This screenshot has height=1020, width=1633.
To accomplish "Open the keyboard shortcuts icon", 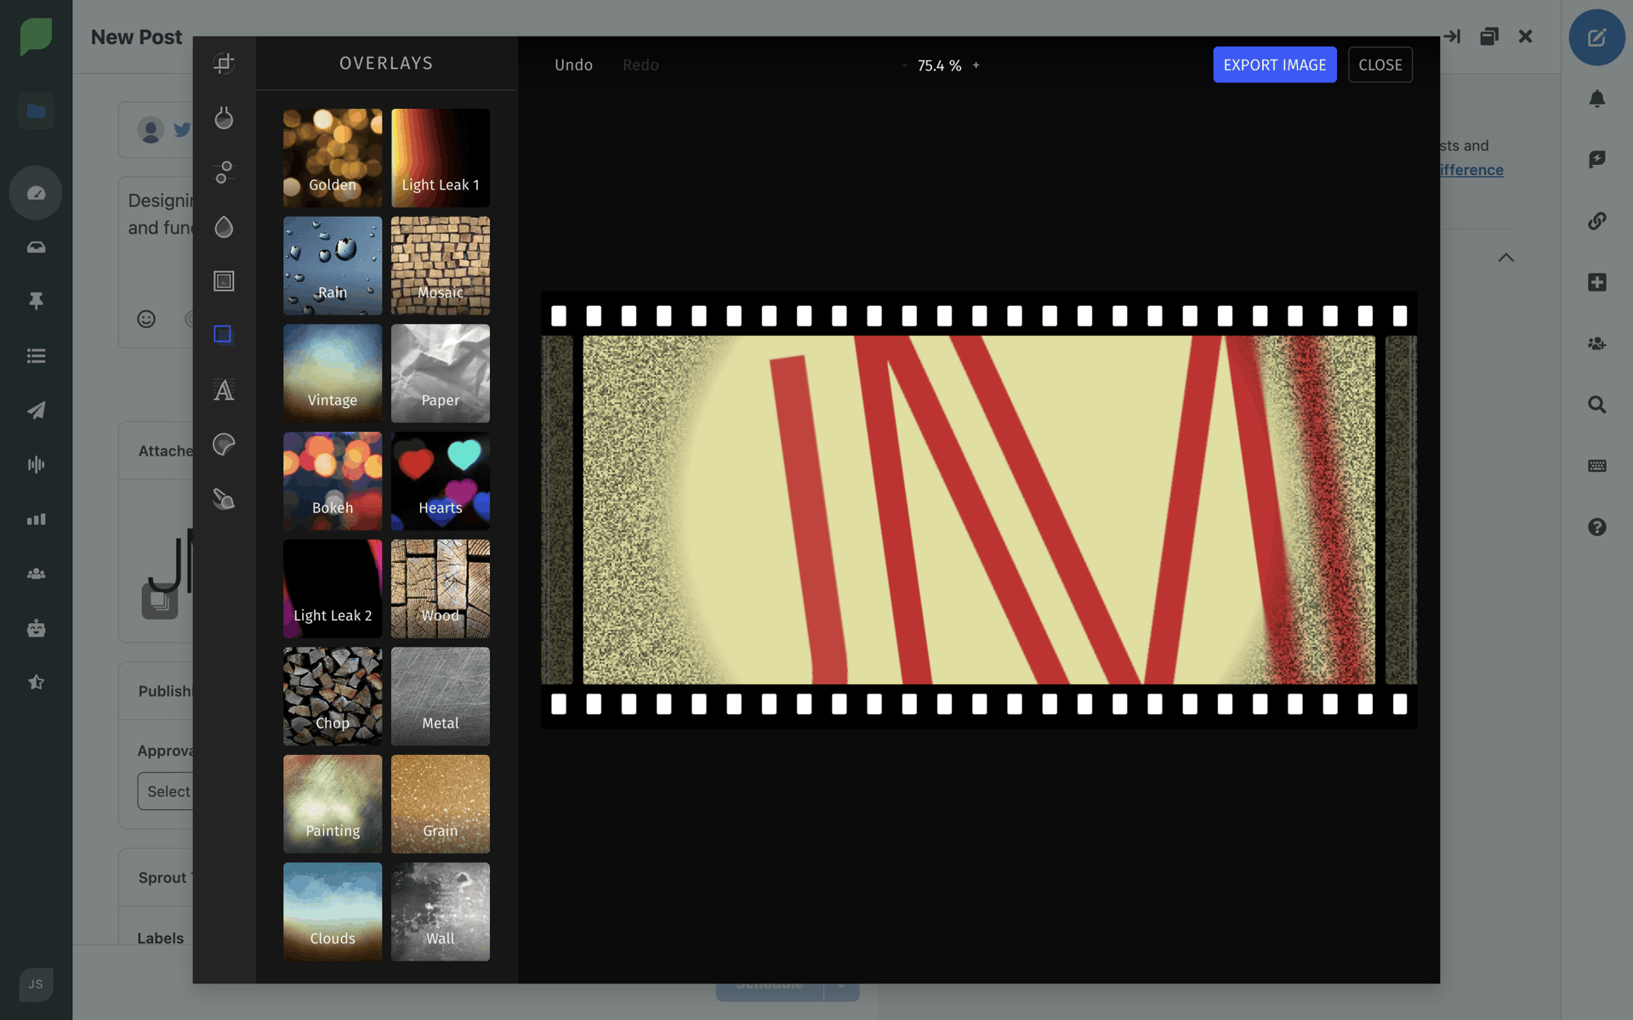I will tap(1596, 466).
